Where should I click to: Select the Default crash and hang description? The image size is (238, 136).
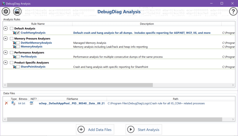point(142,33)
